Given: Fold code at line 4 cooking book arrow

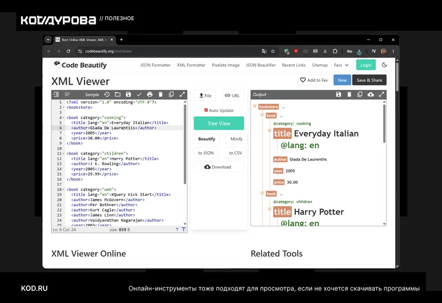Looking at the screenshot, I should (x=63, y=118).
